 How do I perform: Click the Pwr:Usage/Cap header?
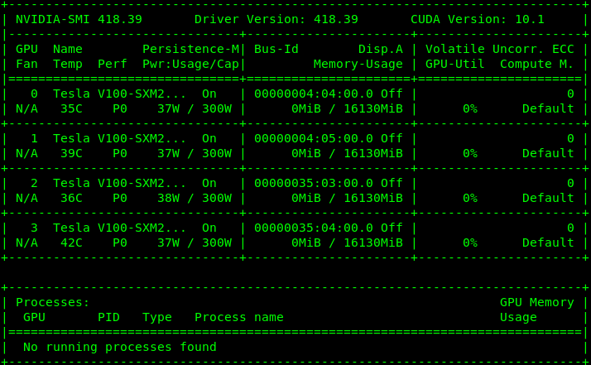point(190,64)
